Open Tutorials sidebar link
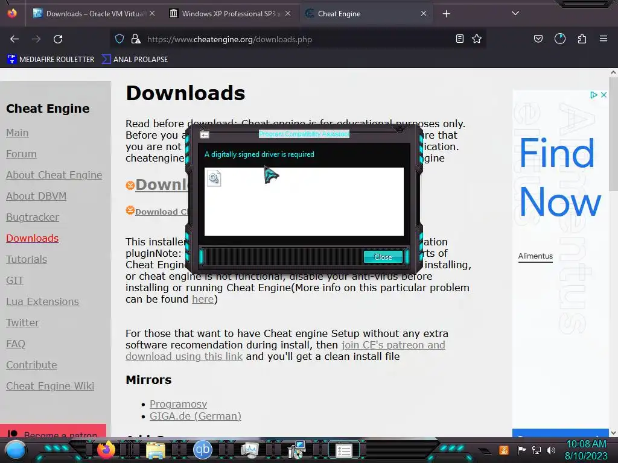 point(27,259)
